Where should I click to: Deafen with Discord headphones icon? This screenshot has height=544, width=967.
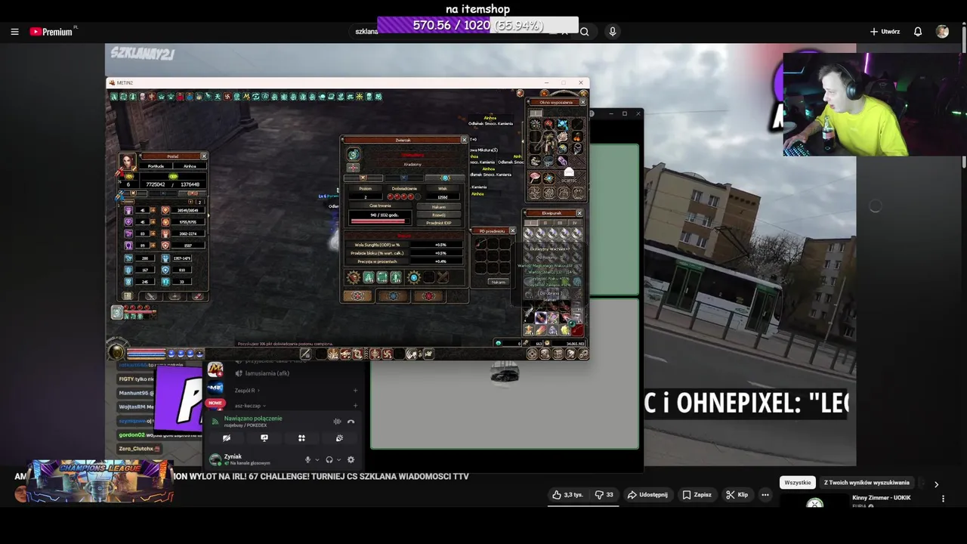coord(329,459)
